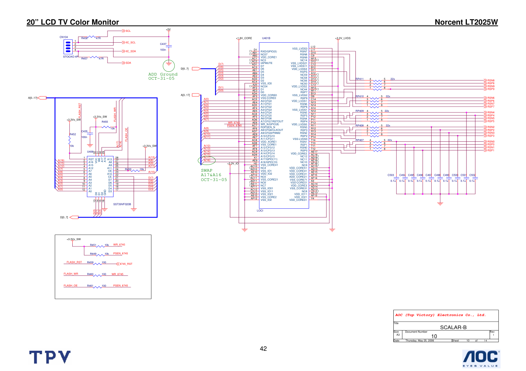Select the C437 100n capacitor symbol
This screenshot has width=526, height=371.
169,46
